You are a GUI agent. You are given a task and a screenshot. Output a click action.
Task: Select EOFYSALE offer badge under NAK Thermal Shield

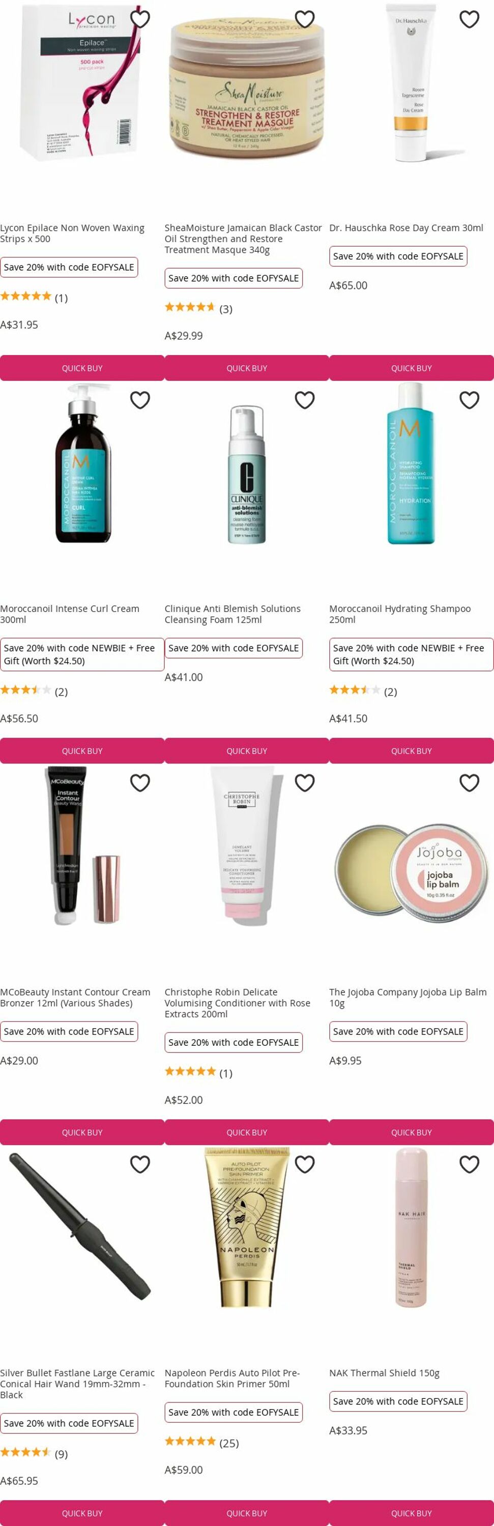pyautogui.click(x=398, y=1401)
